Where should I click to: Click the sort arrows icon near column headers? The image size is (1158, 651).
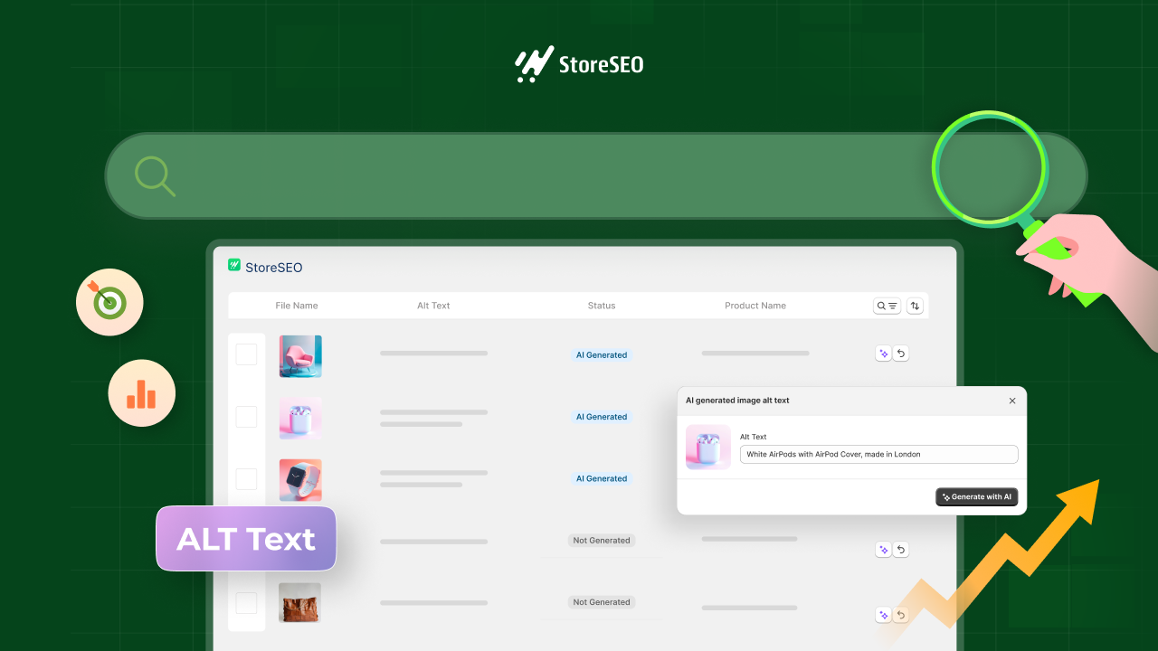point(915,306)
